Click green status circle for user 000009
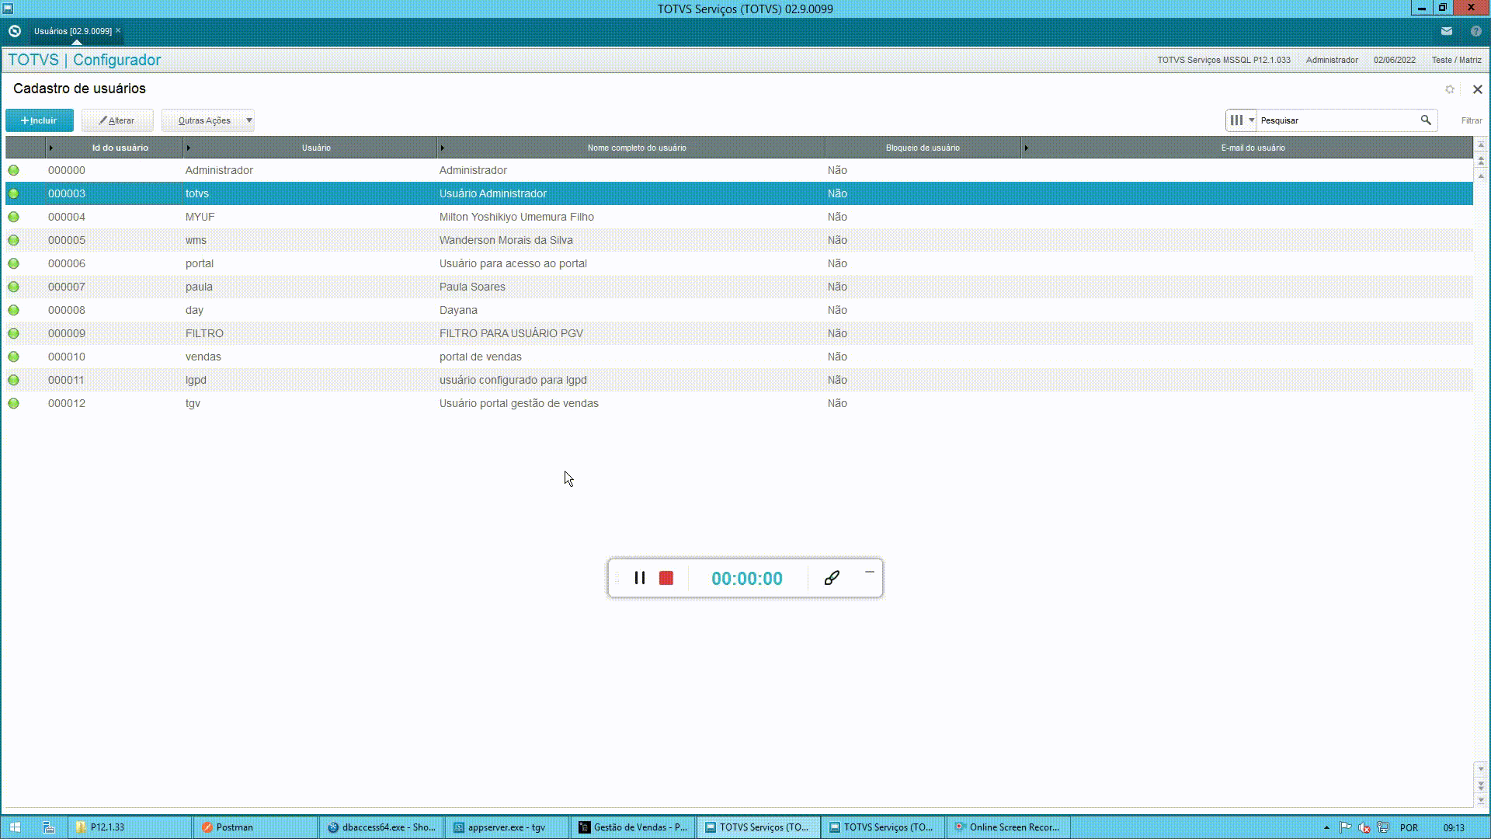The width and height of the screenshot is (1491, 839). (14, 333)
